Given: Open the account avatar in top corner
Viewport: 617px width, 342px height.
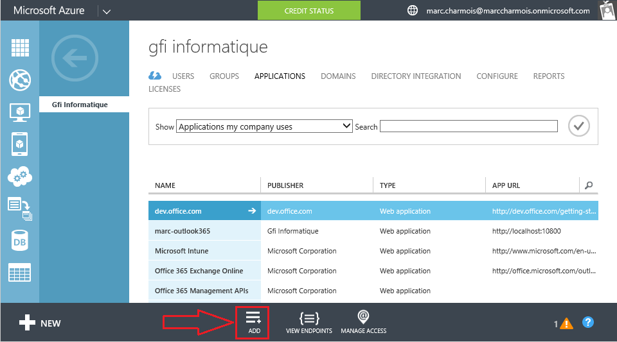Looking at the screenshot, I should [x=607, y=10].
